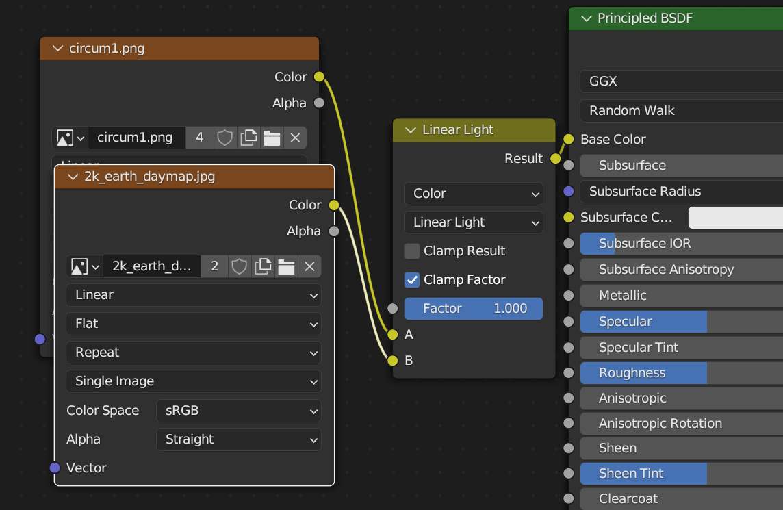
Task: Remove 2k_earth image with X icon
Action: [309, 266]
